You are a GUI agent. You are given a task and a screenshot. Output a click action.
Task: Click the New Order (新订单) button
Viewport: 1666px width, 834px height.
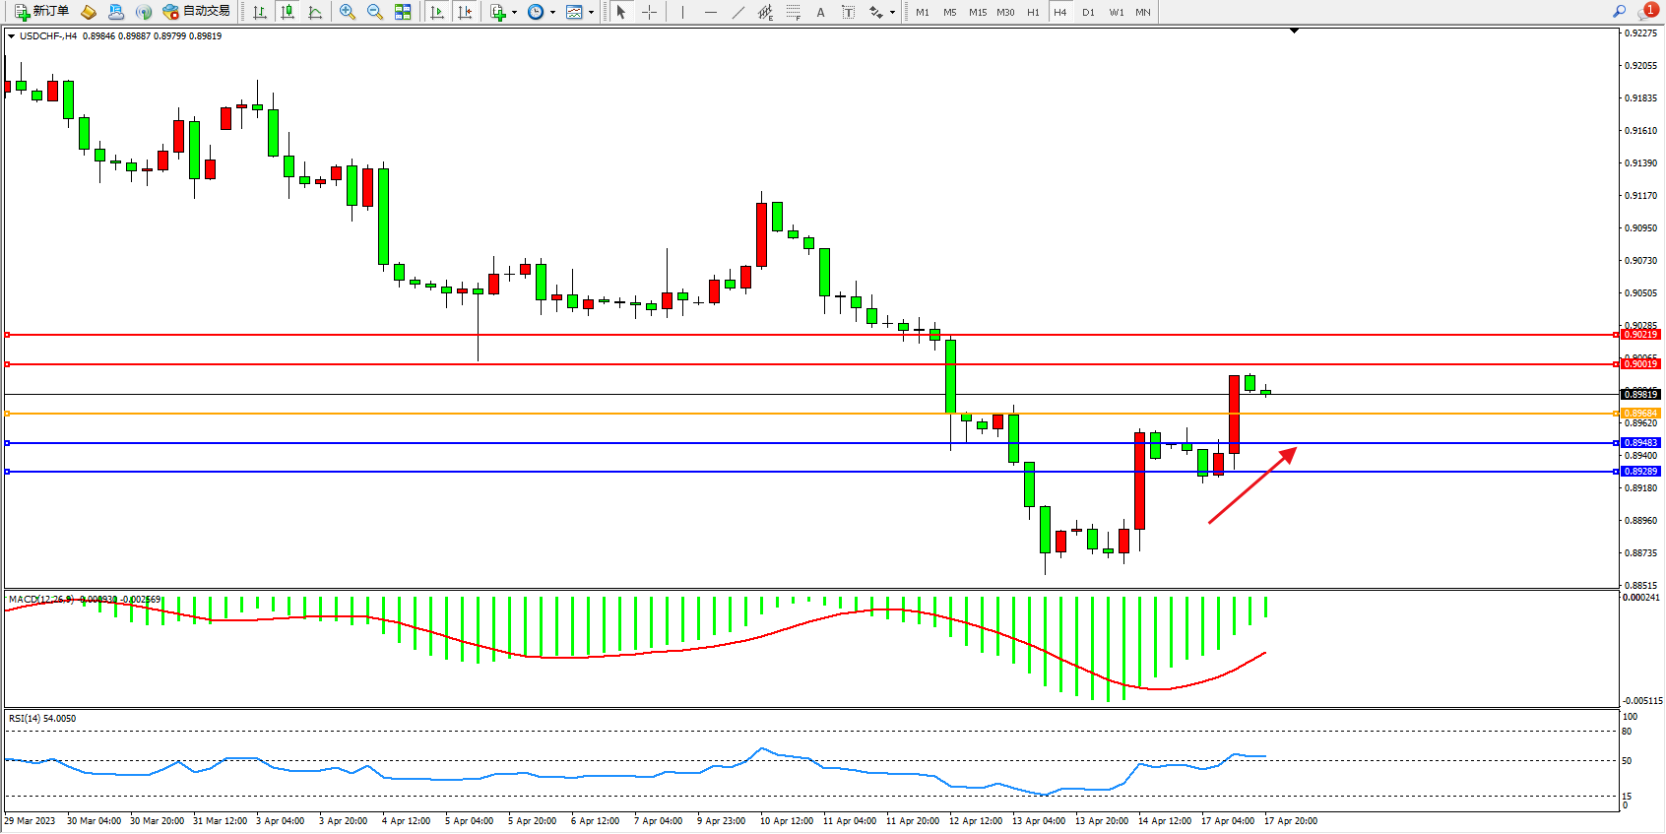[x=41, y=12]
